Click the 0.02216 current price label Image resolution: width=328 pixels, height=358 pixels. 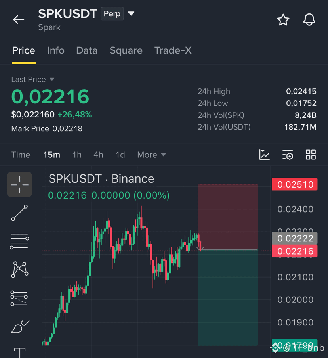295,251
